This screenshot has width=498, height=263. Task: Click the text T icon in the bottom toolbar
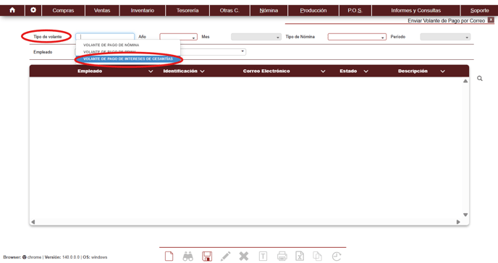click(263, 256)
